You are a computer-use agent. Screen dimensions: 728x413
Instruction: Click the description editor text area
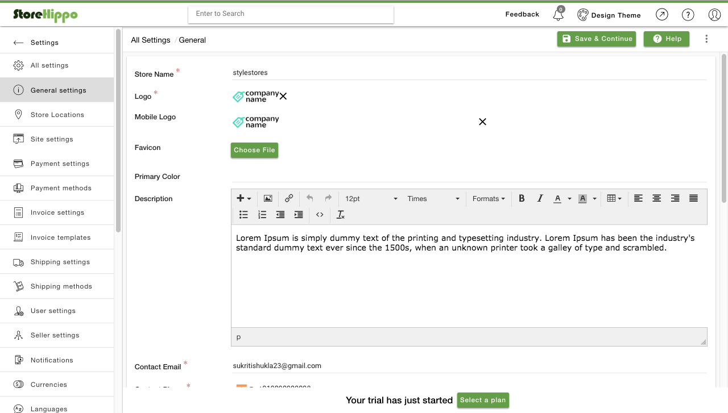[469, 276]
